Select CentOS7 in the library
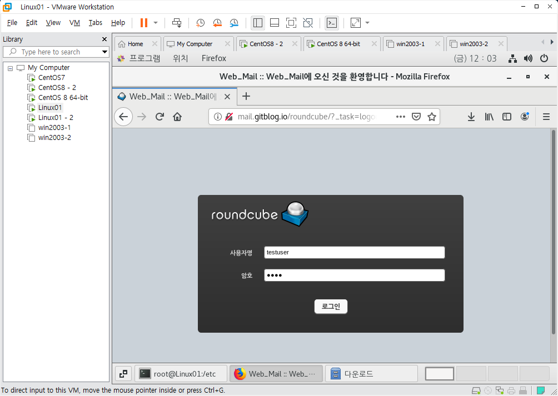This screenshot has width=558, height=396. tap(52, 78)
